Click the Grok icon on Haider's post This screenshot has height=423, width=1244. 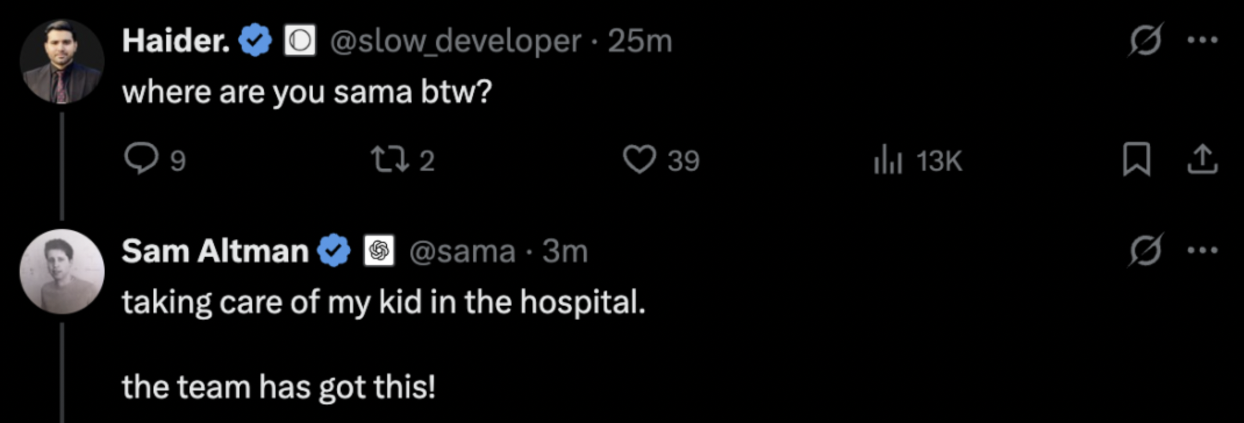coord(1145,40)
